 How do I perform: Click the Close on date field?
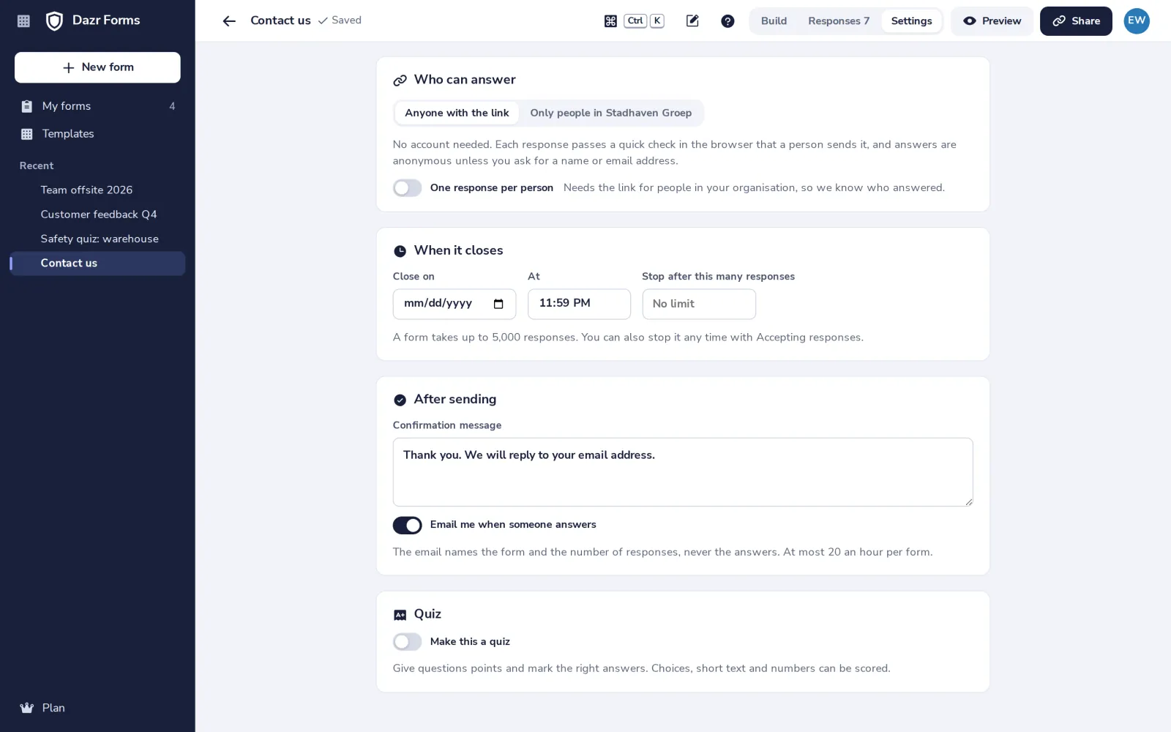click(x=454, y=304)
